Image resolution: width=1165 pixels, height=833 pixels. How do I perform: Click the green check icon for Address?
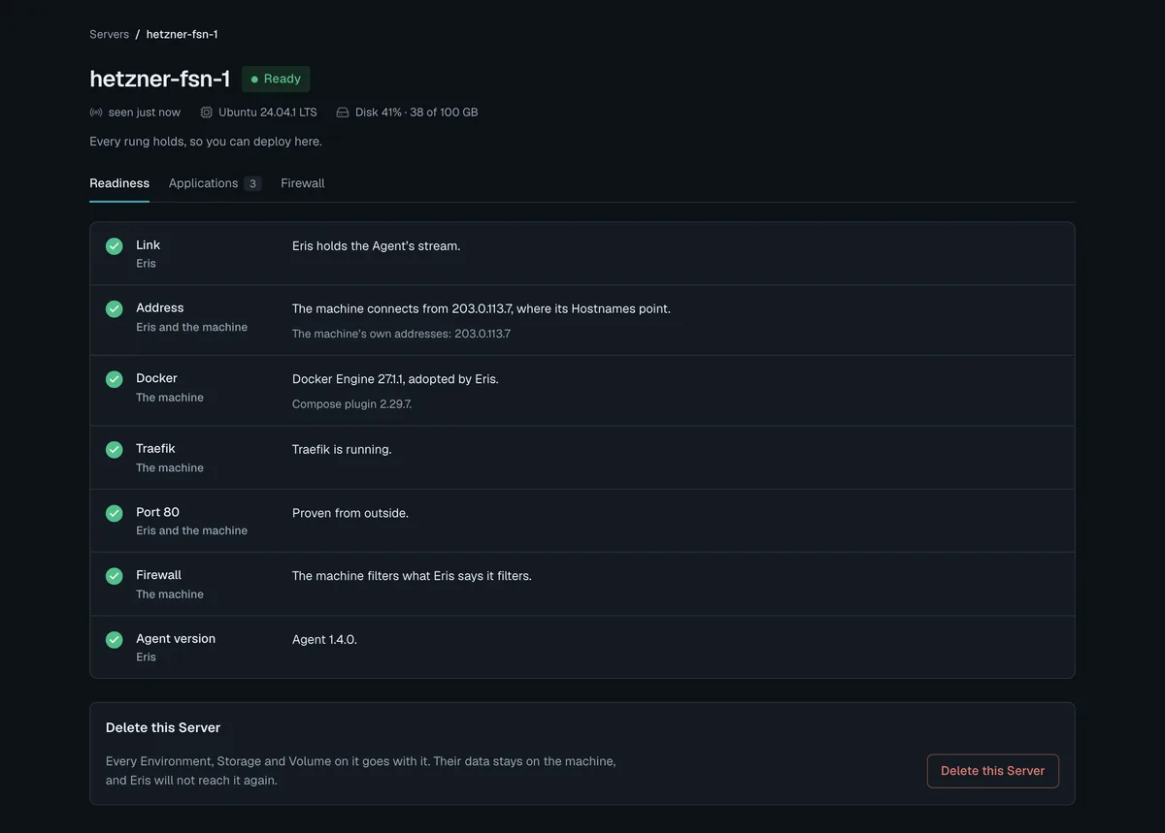point(115,309)
